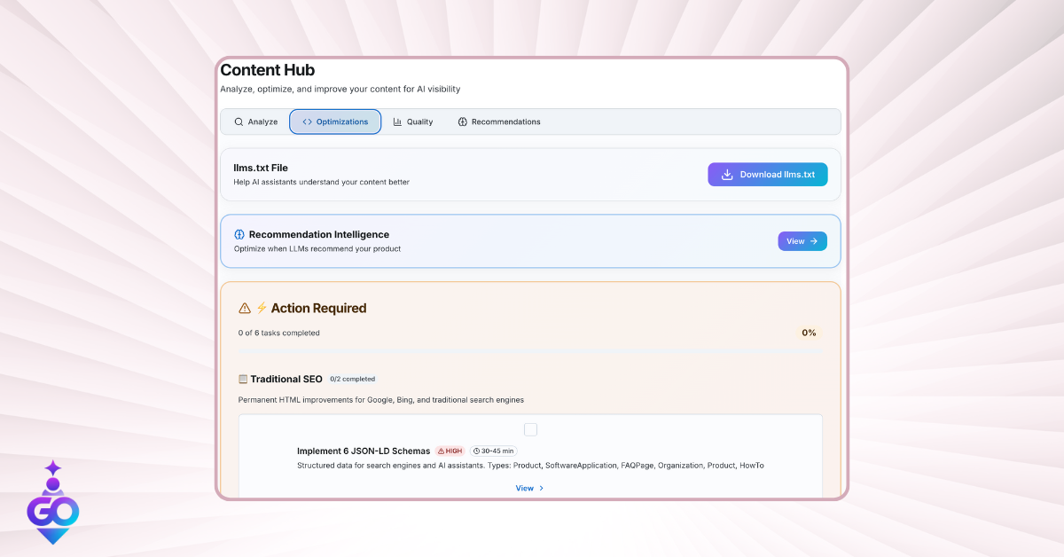Click the warning triangle next to Action Required

(x=245, y=309)
